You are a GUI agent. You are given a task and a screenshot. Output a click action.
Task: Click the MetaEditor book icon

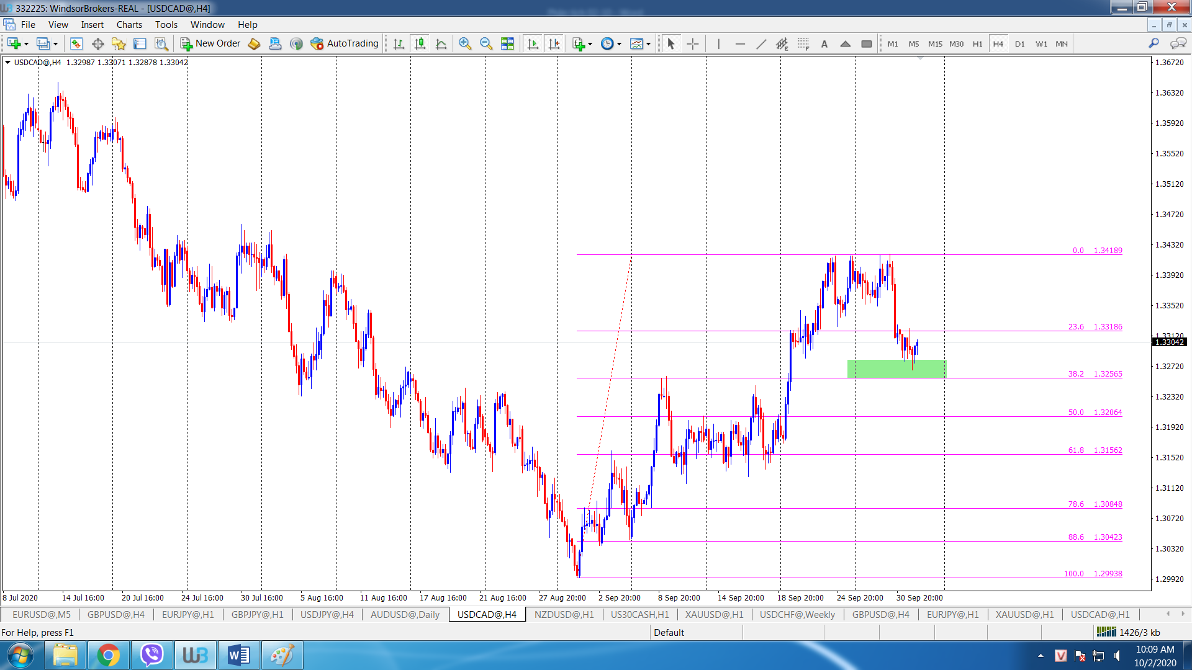click(x=254, y=43)
